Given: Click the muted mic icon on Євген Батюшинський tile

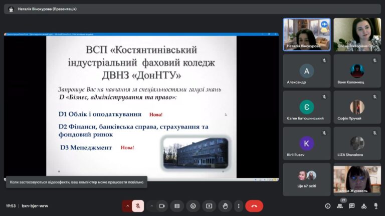Looking at the screenshot, I should pyautogui.click(x=324, y=96).
